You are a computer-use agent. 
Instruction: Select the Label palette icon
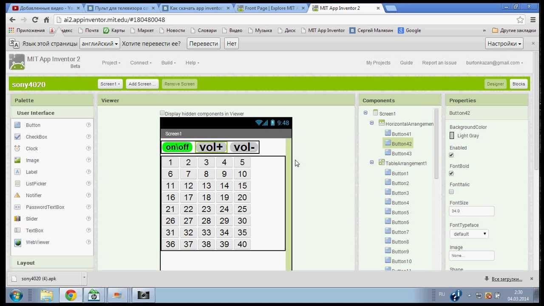click(x=17, y=172)
